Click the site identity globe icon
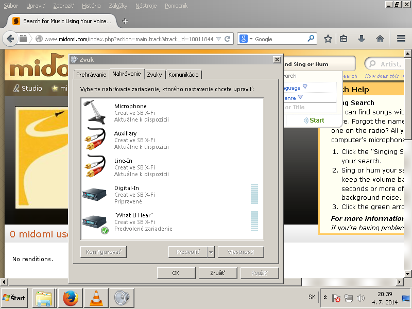 coord(39,39)
